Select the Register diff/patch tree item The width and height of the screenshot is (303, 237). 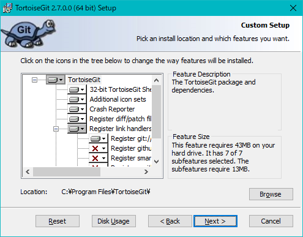click(121, 119)
